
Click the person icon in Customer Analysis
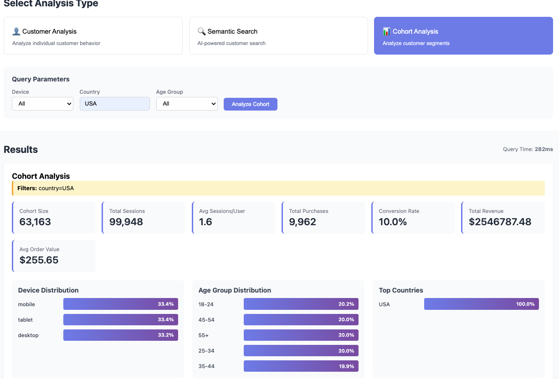[16, 31]
